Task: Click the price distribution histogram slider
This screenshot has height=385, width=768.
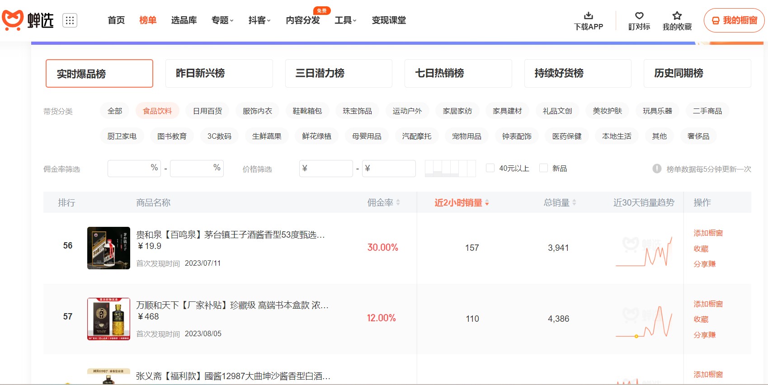Action: pos(450,168)
